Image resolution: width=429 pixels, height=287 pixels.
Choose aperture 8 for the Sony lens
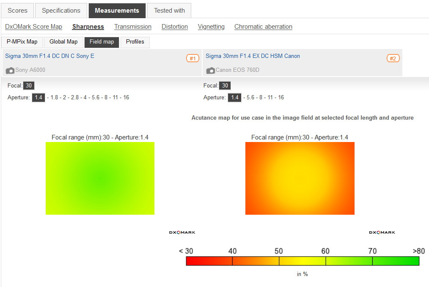(x=106, y=98)
